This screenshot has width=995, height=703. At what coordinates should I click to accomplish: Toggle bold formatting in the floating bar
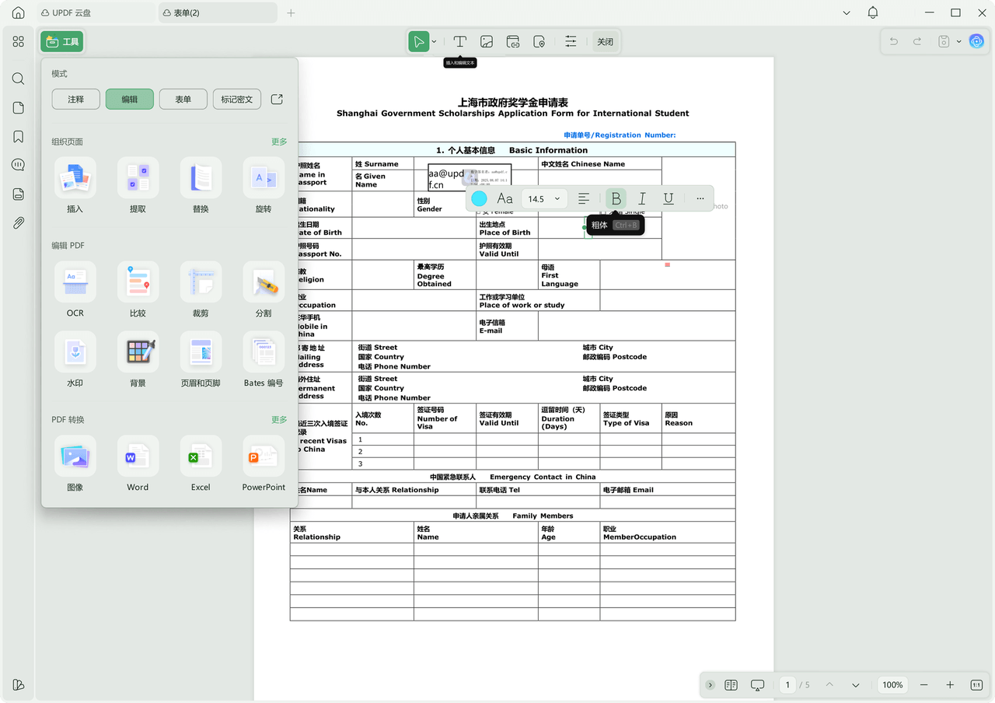616,198
